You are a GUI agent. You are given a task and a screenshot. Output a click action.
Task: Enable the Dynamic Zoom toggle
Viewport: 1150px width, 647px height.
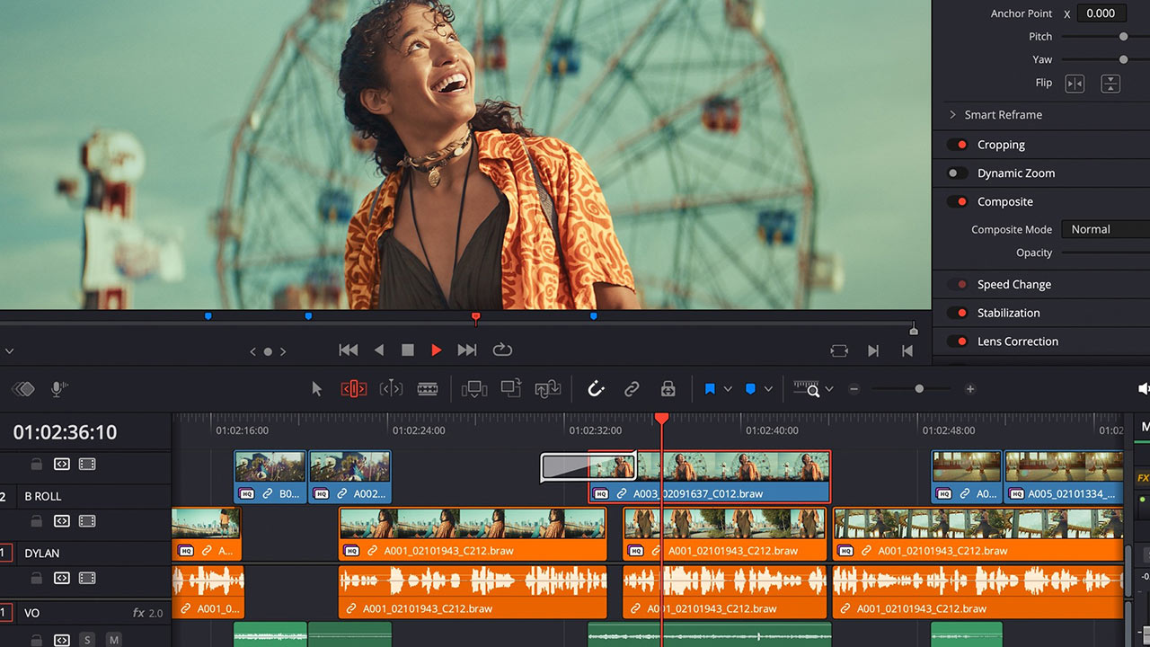(959, 173)
